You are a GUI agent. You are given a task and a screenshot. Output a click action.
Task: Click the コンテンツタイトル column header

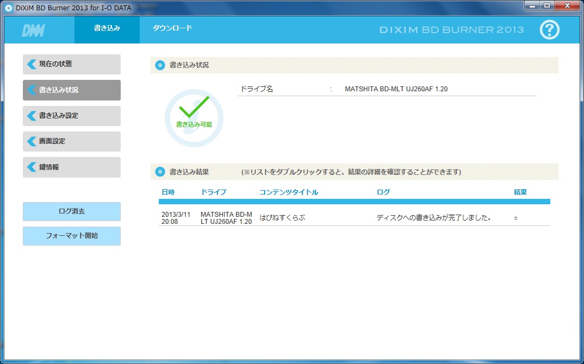[289, 192]
